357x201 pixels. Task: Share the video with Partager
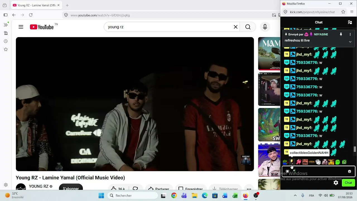coord(158,189)
